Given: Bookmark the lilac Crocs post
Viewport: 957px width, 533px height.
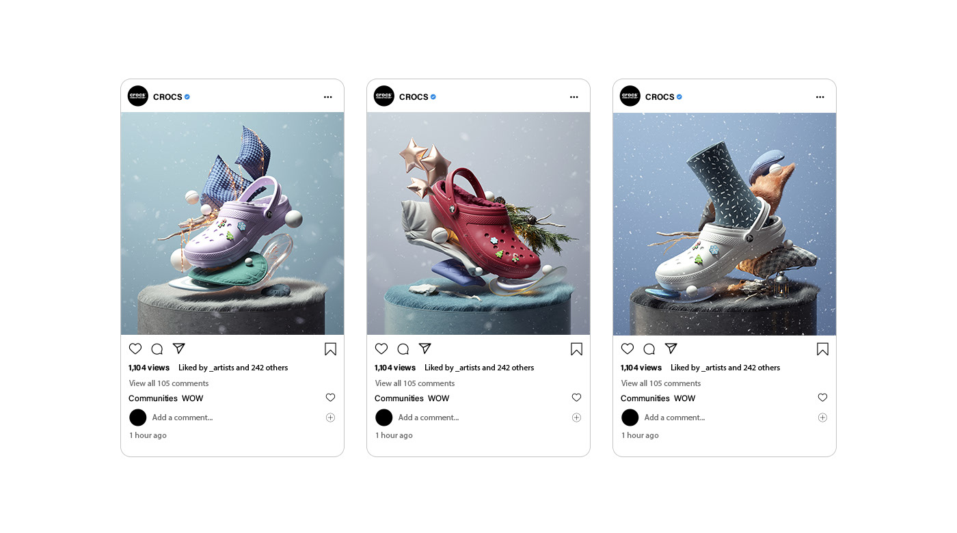Looking at the screenshot, I should coord(330,349).
